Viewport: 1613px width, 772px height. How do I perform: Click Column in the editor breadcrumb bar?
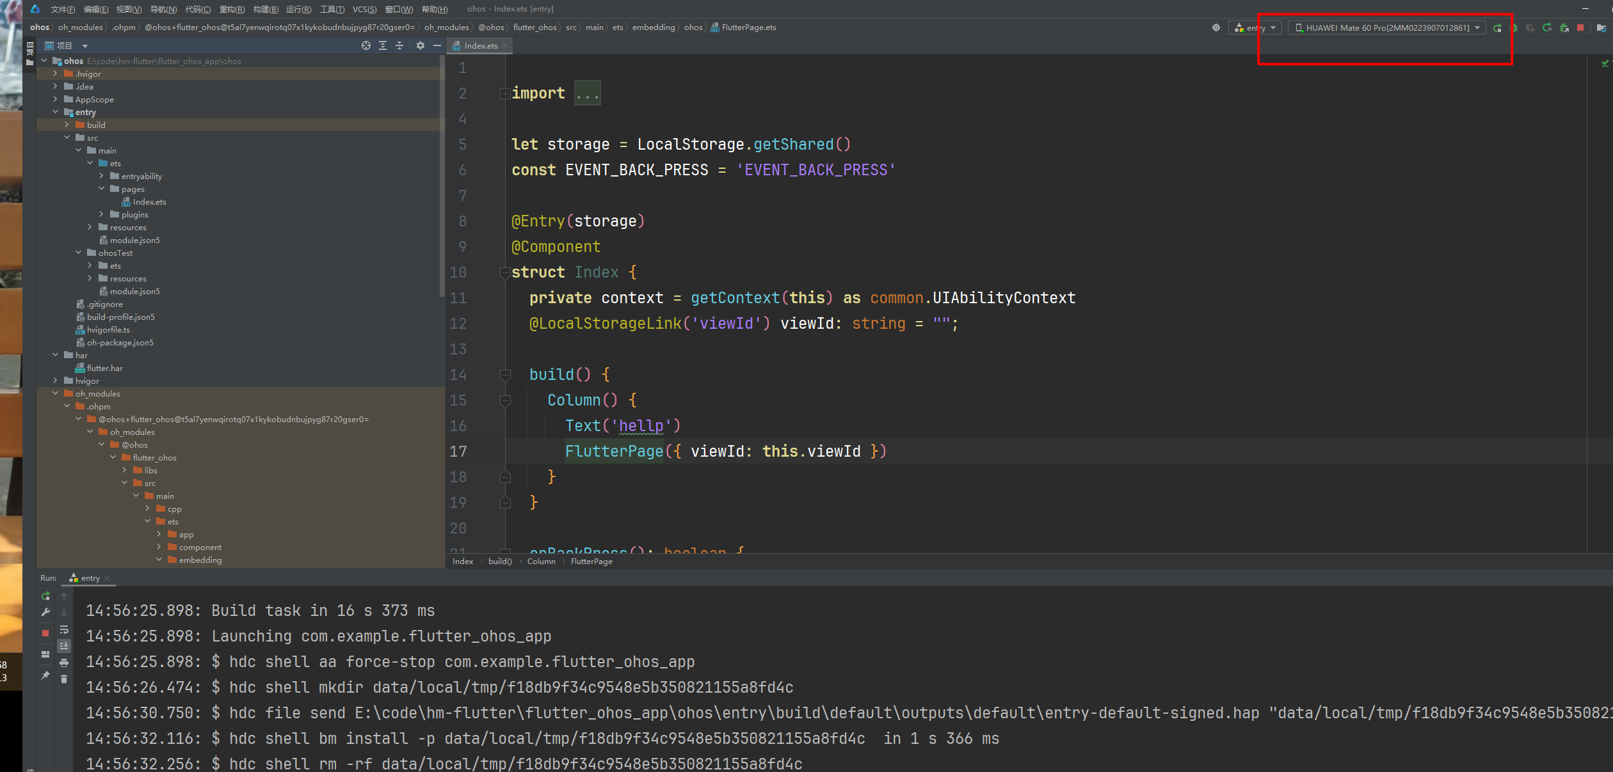point(541,562)
